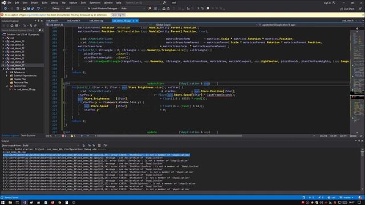The width and height of the screenshot is (365, 205).
Task: Click the Save All icon in the toolbar
Action: pos(33,9)
